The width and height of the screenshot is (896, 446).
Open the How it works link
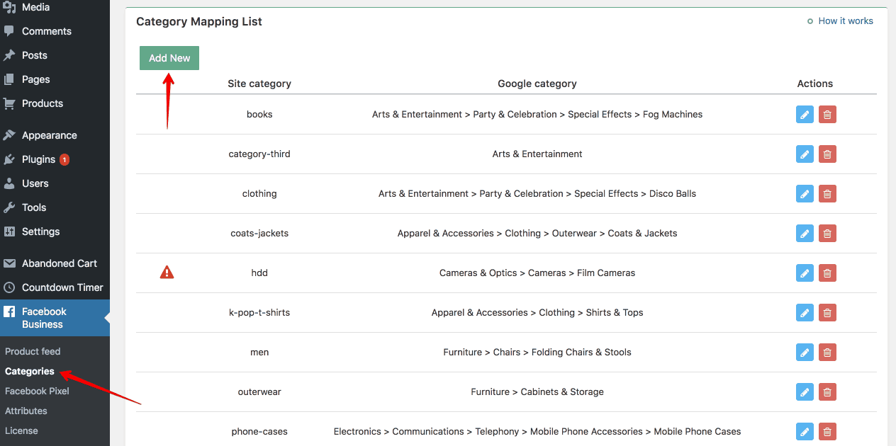point(845,21)
